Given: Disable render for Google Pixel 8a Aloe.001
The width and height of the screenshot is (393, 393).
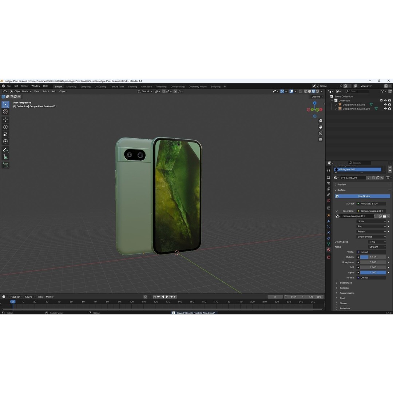Looking at the screenshot, I should pos(389,109).
